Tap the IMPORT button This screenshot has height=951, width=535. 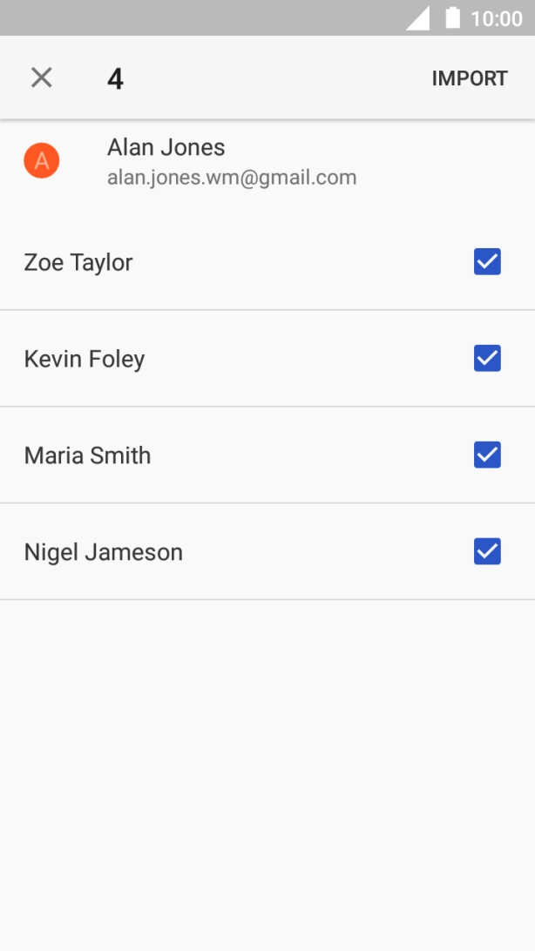click(470, 78)
